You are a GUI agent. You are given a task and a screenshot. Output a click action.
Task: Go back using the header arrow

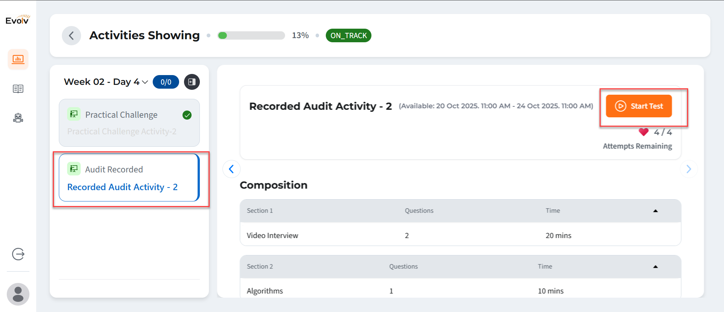click(x=71, y=35)
